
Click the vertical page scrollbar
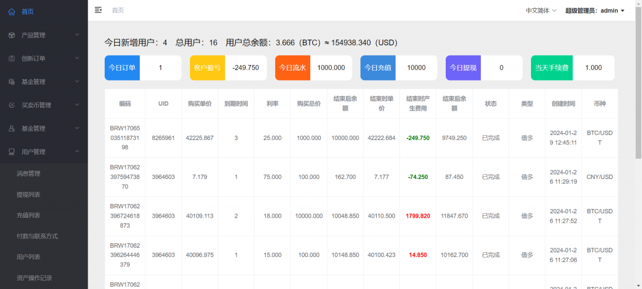(x=638, y=82)
